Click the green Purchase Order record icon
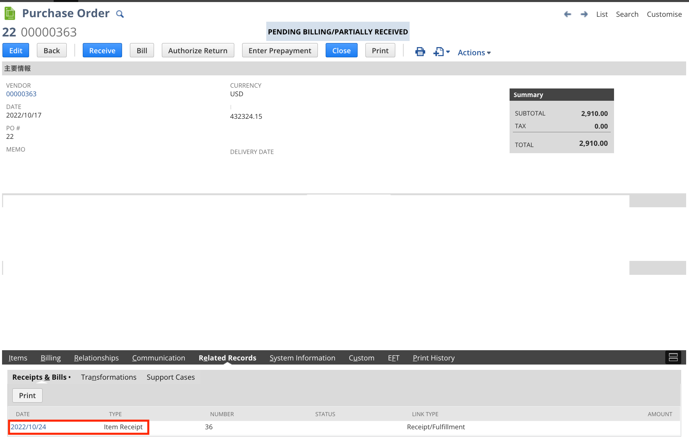689x444 pixels. click(x=9, y=13)
